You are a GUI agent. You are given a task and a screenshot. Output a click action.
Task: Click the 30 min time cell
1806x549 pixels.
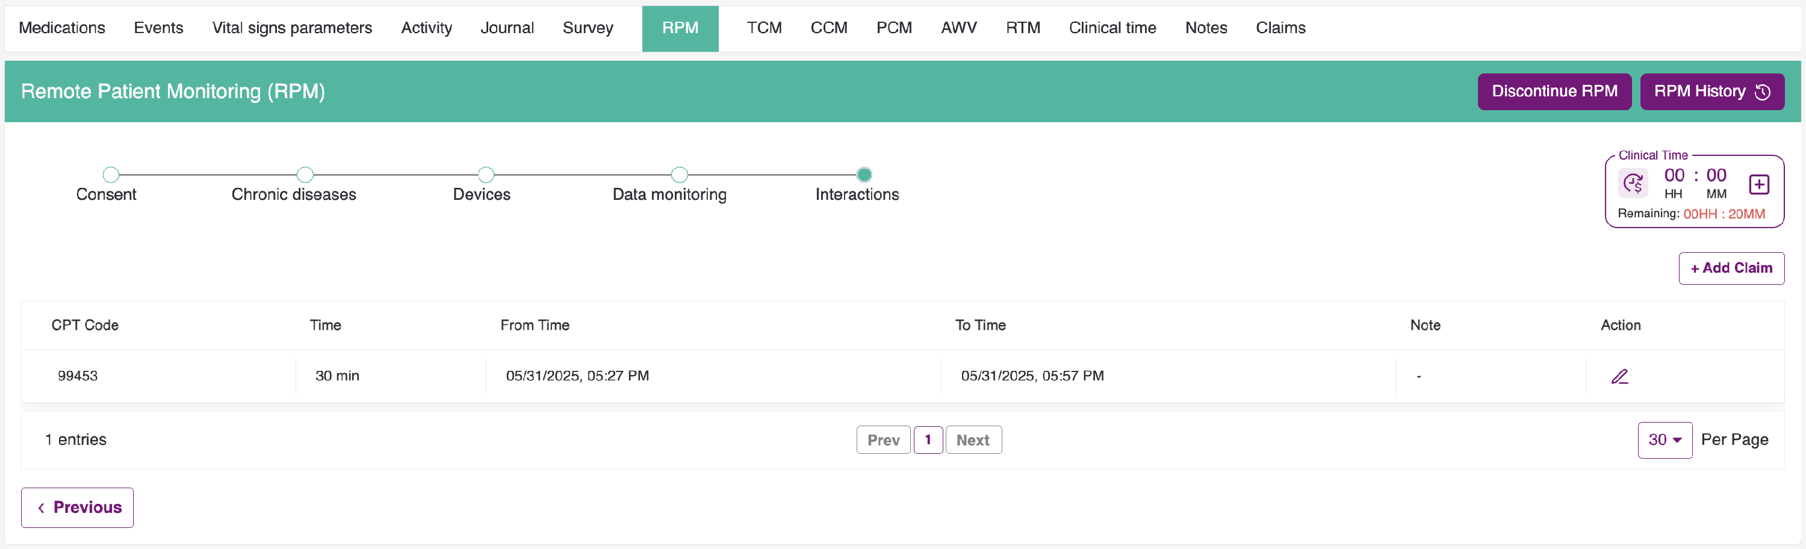(337, 376)
